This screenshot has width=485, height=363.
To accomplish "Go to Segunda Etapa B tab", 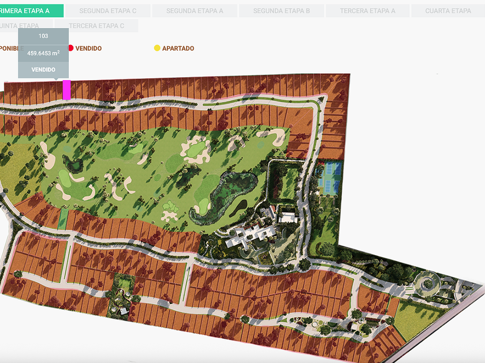I will coord(282,11).
